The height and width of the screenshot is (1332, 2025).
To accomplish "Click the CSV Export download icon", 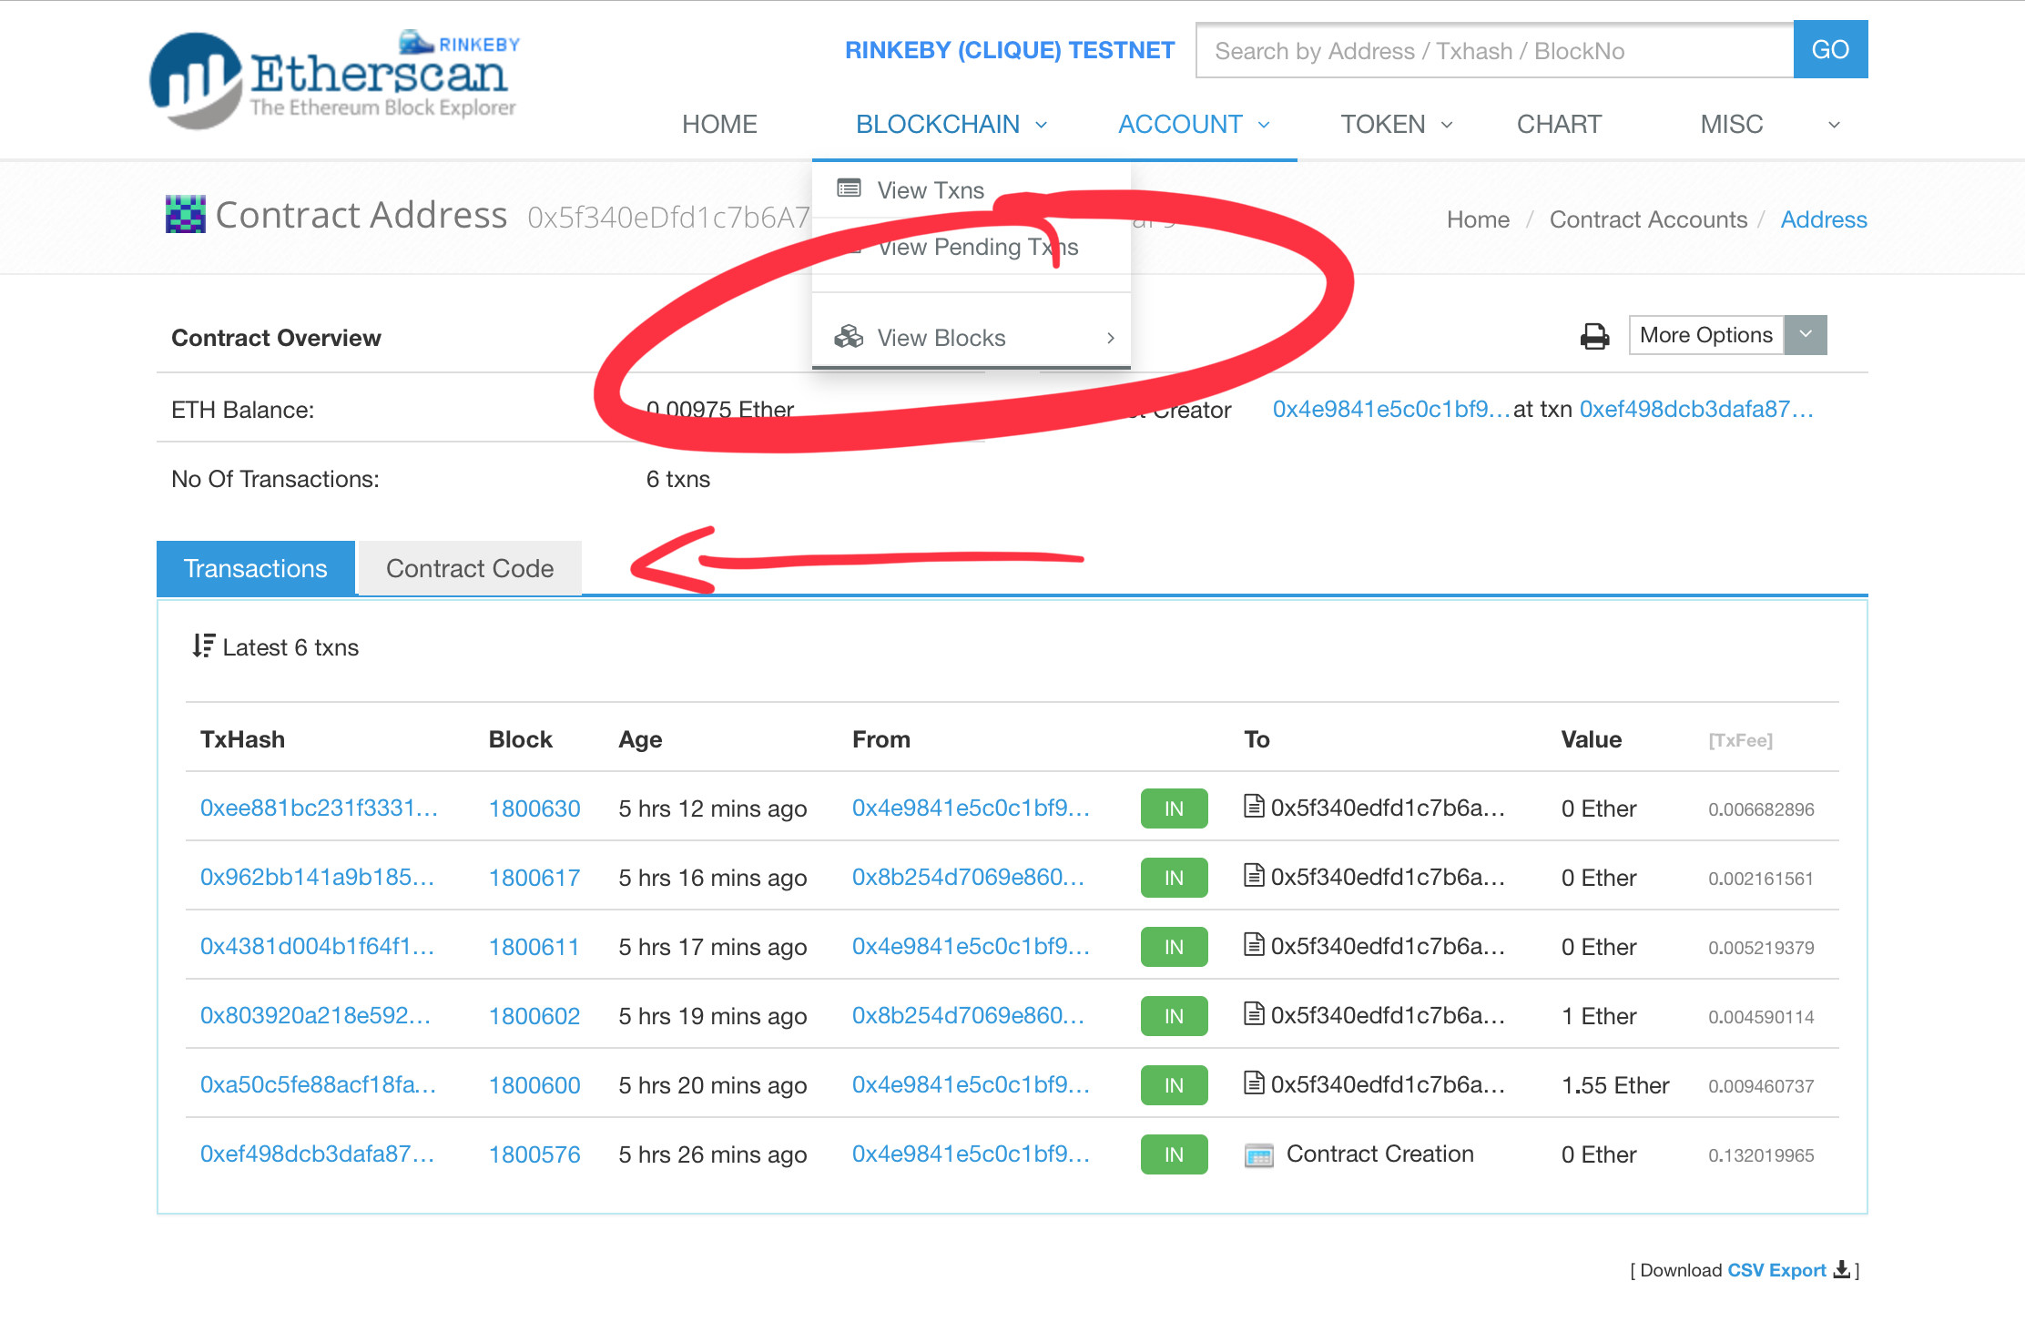I will tap(1841, 1269).
